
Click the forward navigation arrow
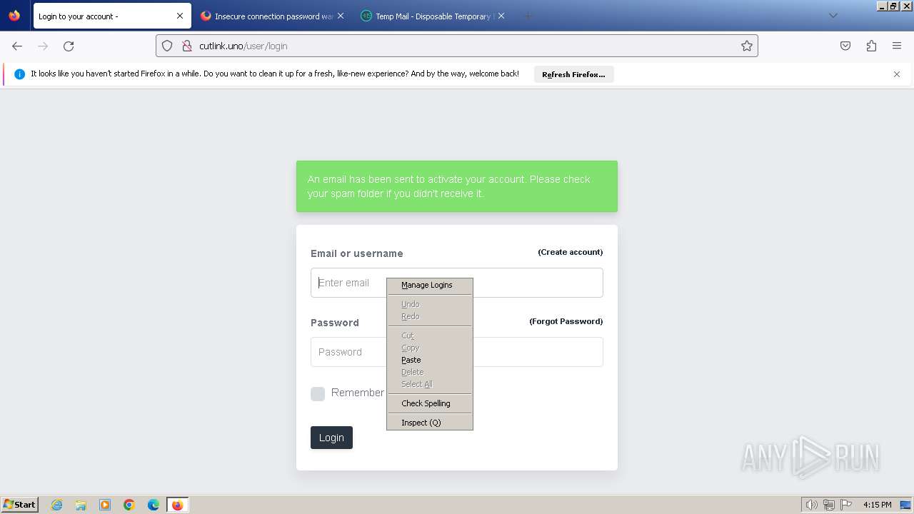pos(43,46)
